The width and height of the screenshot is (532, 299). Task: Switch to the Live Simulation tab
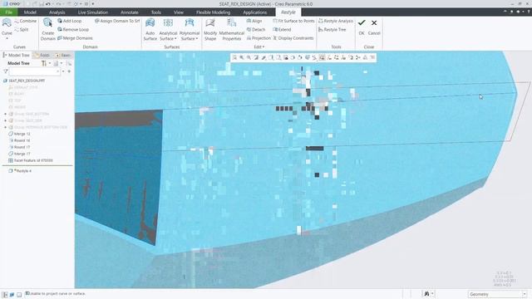(93, 12)
